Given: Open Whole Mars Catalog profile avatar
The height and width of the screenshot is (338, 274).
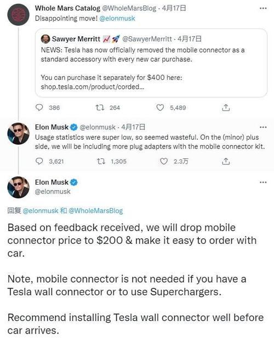Looking at the screenshot, I should [x=18, y=15].
